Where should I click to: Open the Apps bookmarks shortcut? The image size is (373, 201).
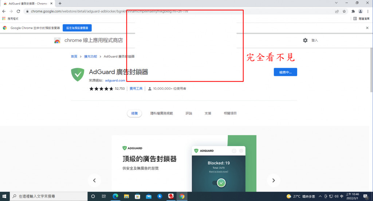click(10, 19)
